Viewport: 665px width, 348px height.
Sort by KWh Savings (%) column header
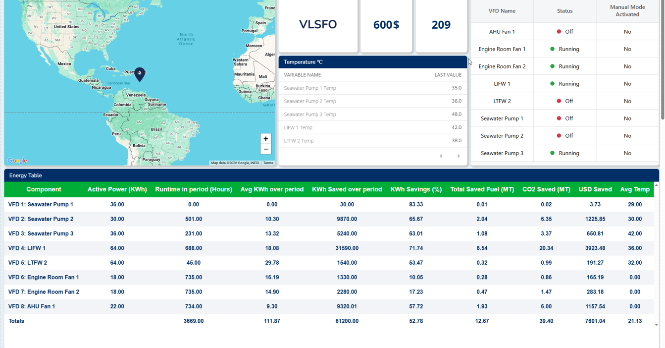[x=415, y=189]
